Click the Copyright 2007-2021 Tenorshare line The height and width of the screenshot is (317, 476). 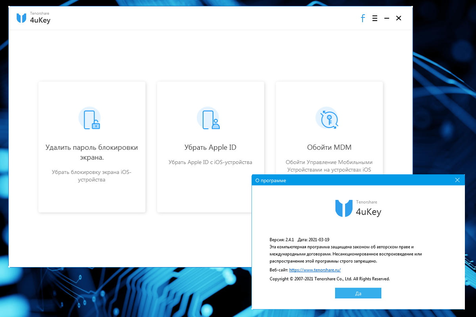click(330, 279)
